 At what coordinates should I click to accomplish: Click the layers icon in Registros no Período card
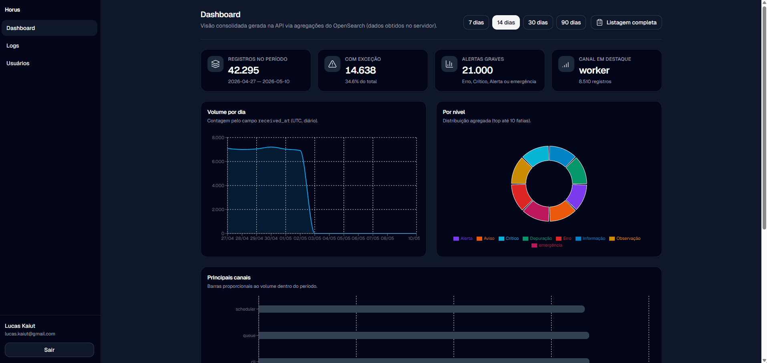pos(215,64)
